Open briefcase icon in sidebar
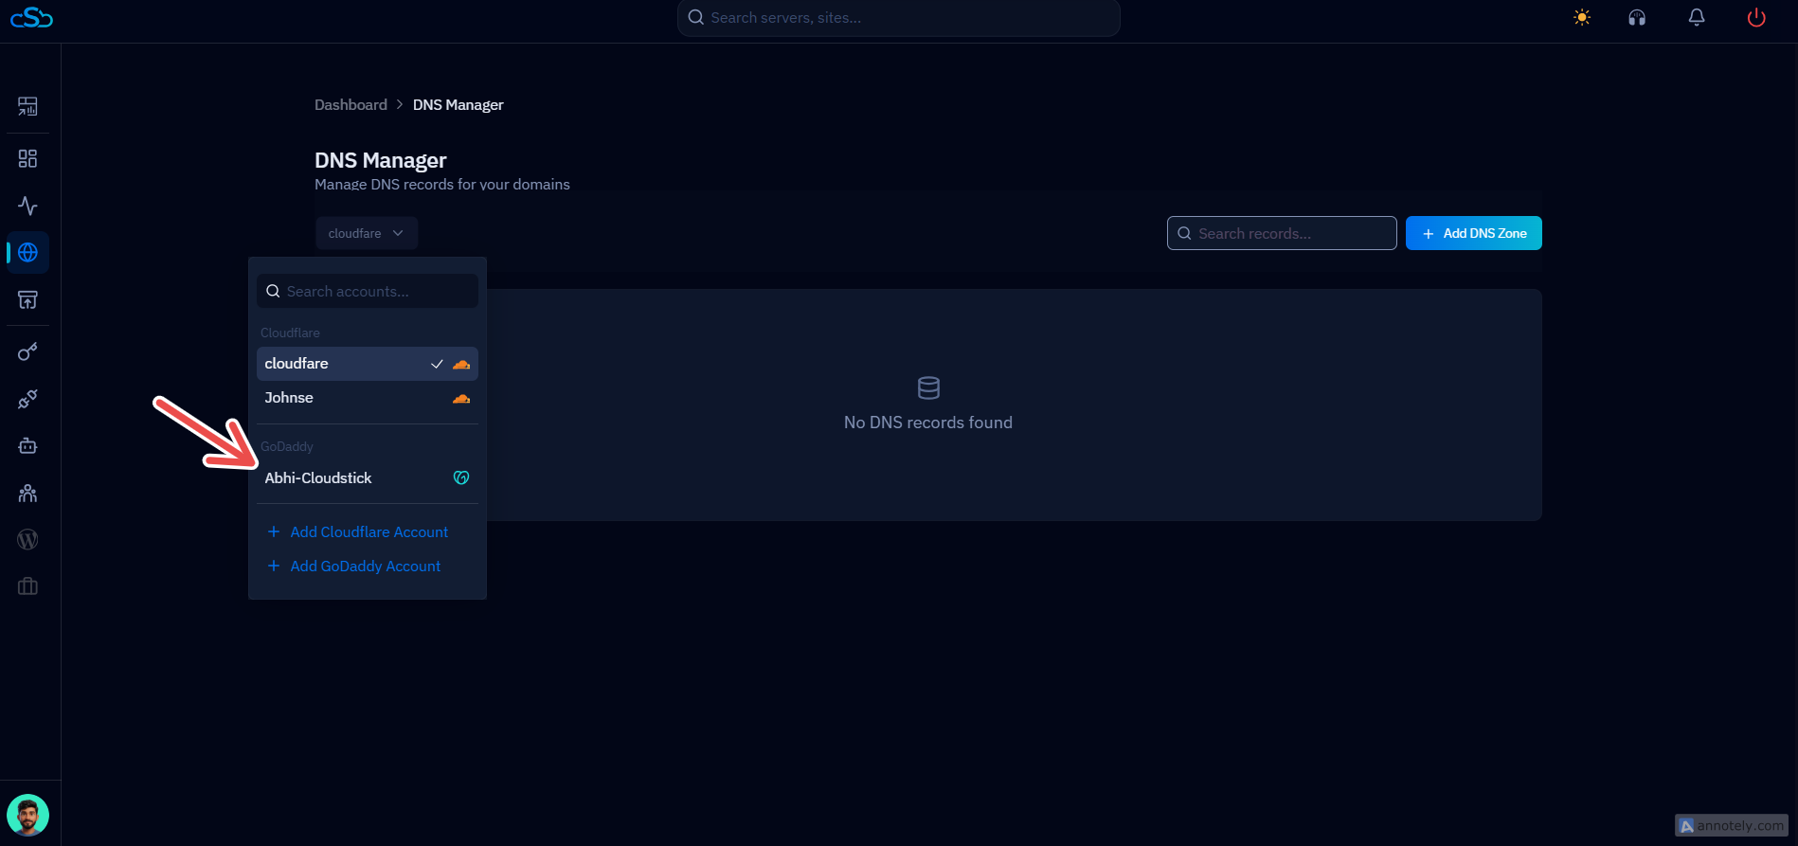 point(27,586)
